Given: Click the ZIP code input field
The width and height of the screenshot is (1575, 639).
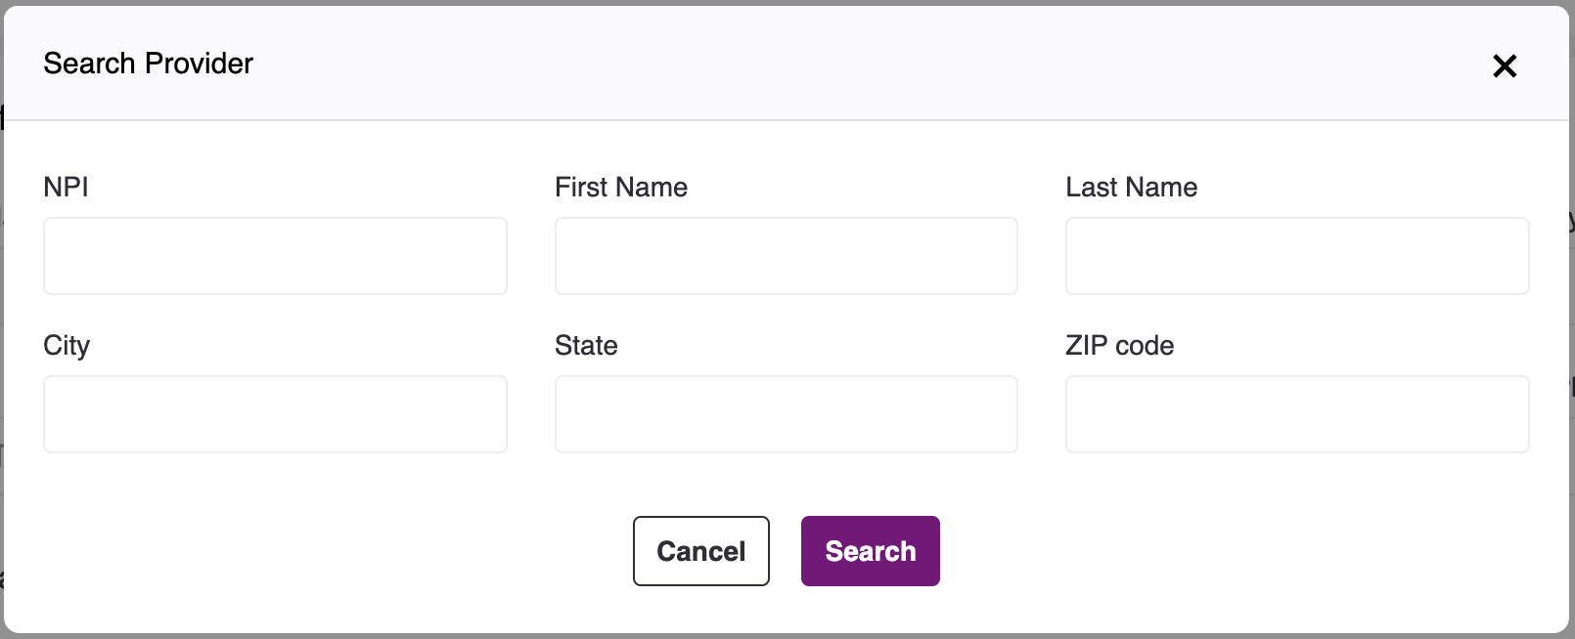Looking at the screenshot, I should click(1296, 414).
